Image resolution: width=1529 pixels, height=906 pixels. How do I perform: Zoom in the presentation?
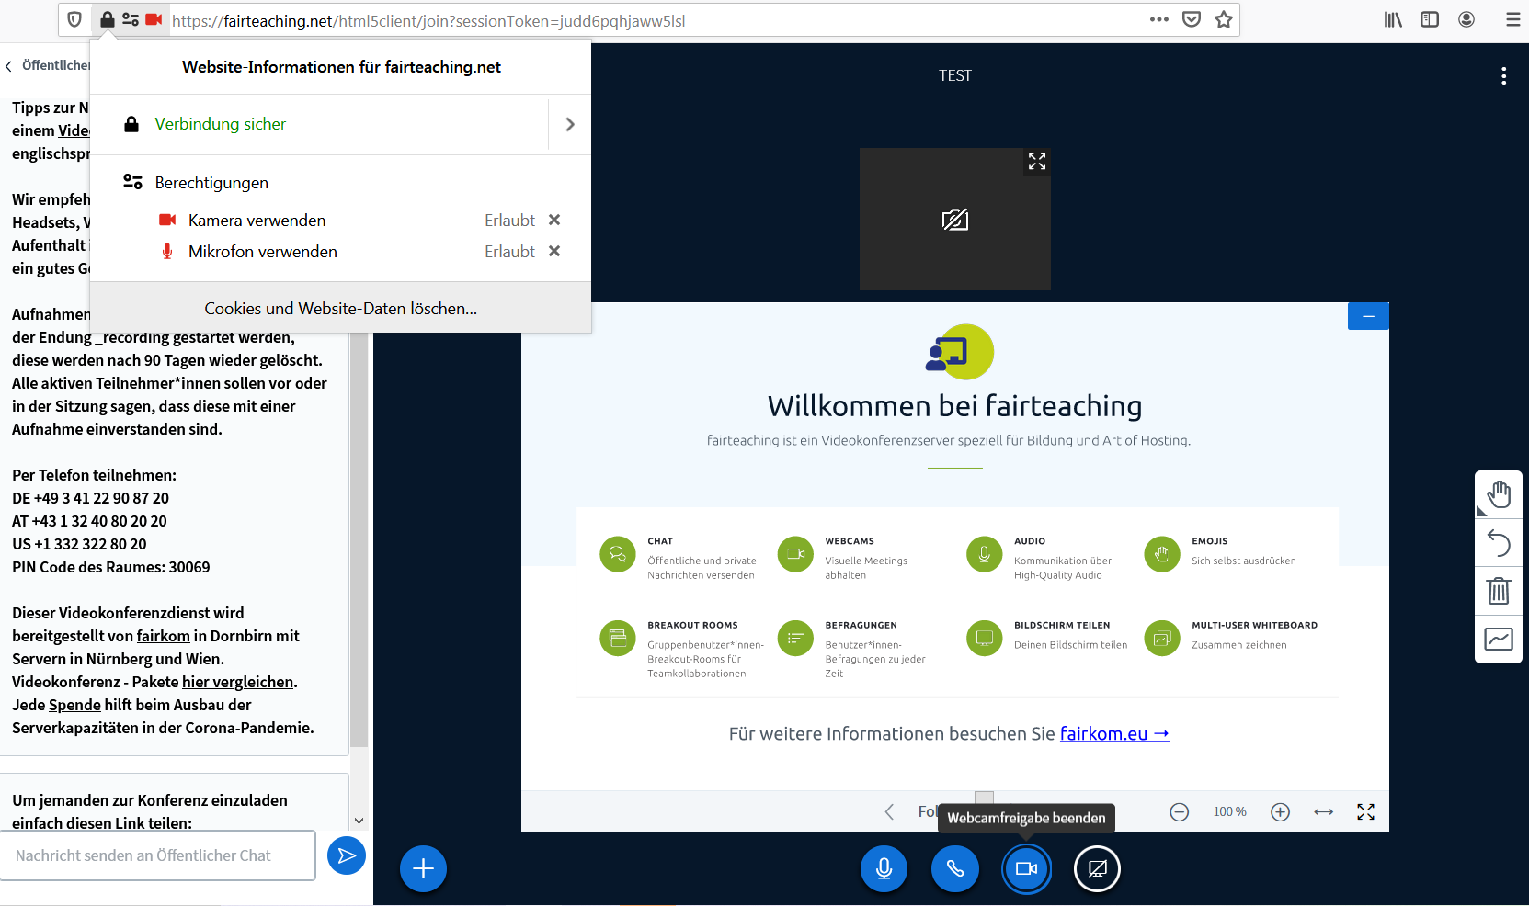click(x=1280, y=811)
